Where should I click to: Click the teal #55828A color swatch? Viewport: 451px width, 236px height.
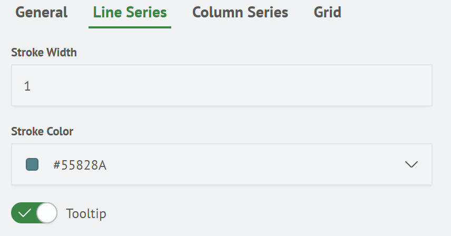[x=32, y=164]
